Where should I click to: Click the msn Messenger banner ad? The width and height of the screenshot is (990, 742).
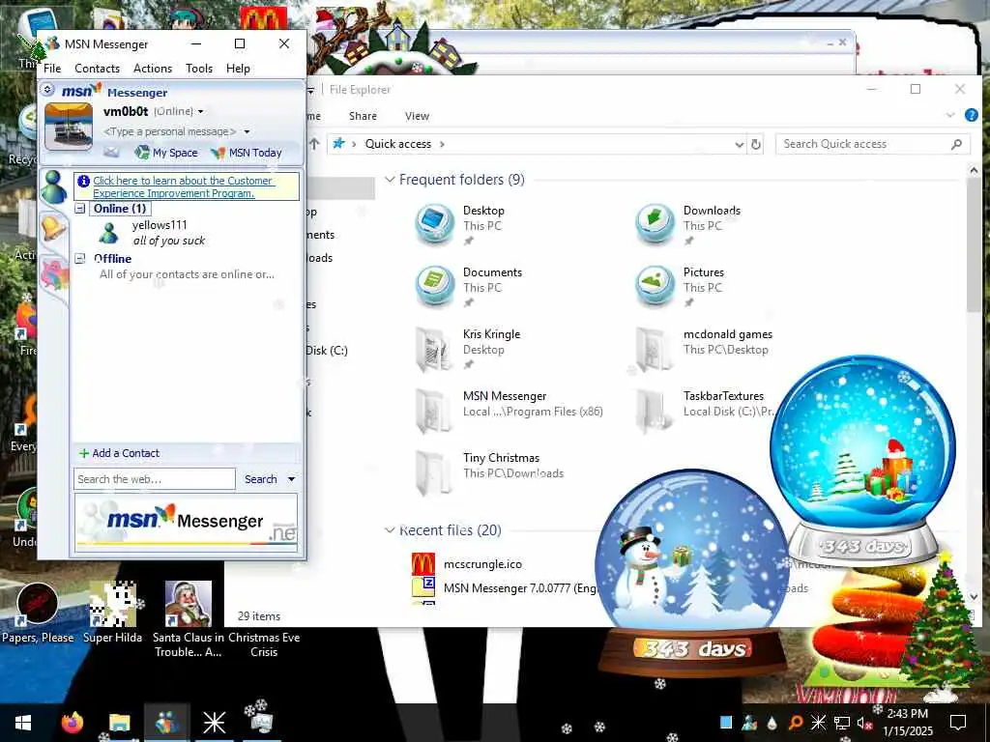pos(186,523)
